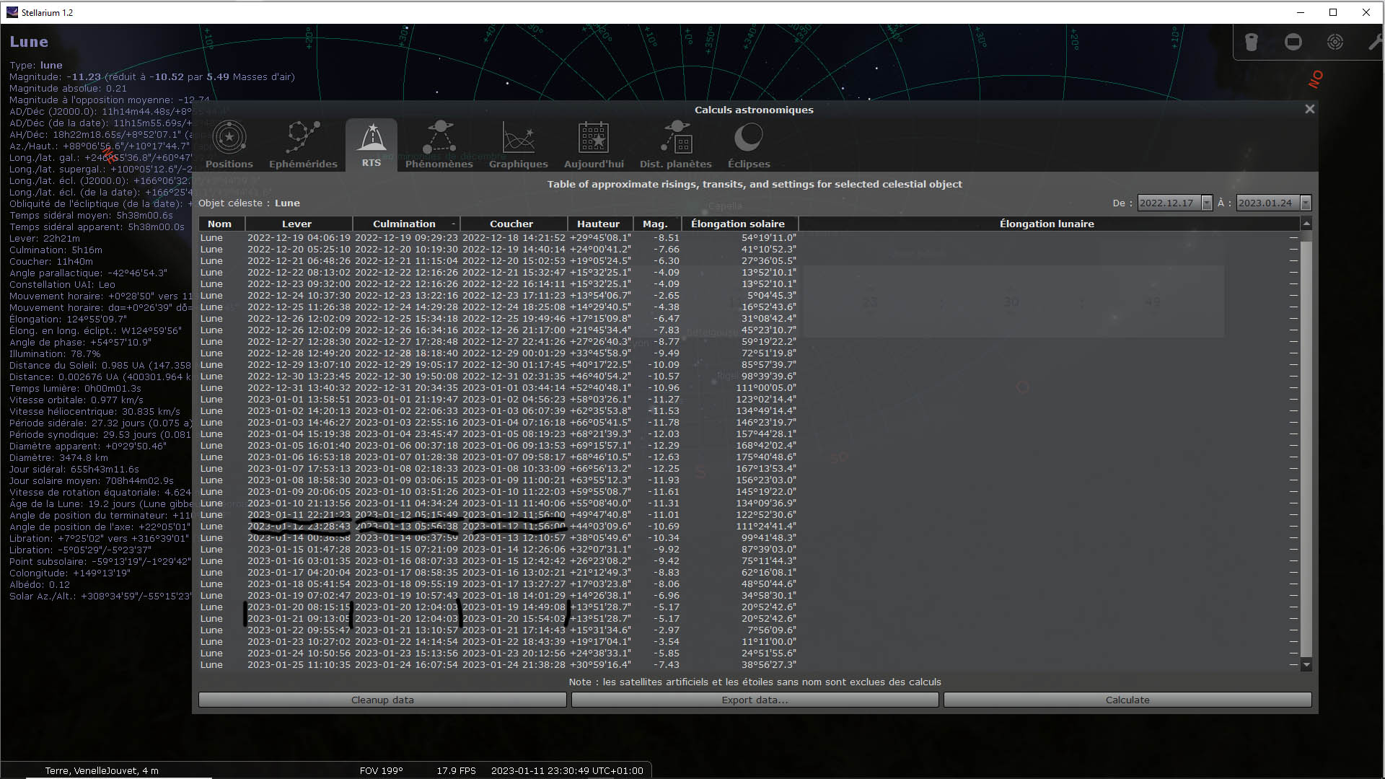Open the Ephémérides tab icon
This screenshot has width=1385, height=779.
tap(303, 144)
